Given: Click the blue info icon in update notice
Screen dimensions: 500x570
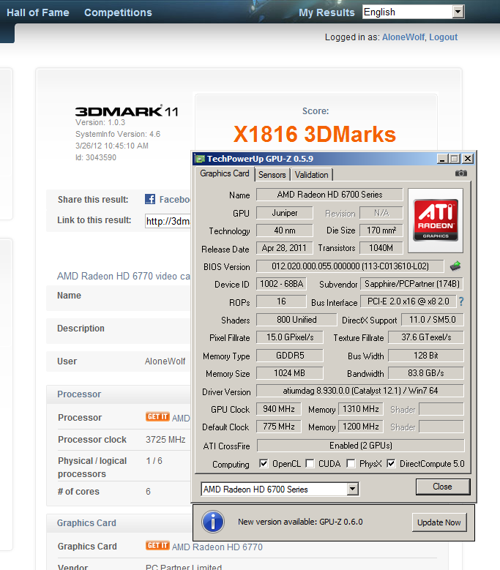Looking at the screenshot, I should [x=213, y=522].
